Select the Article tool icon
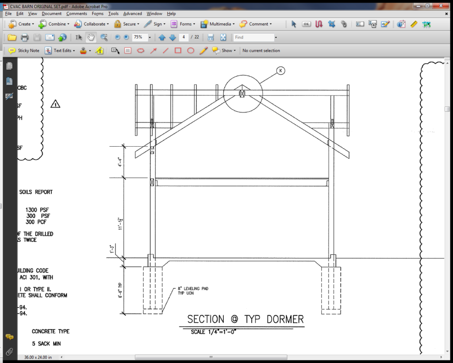 point(319,24)
